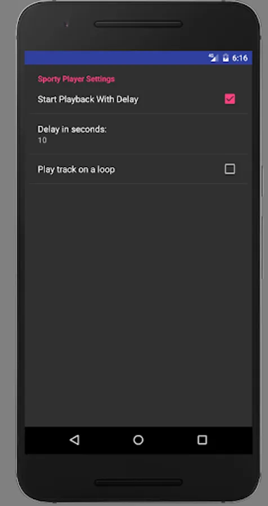The image size is (268, 506).
Task: Click the device power button on side
Action: point(262,182)
